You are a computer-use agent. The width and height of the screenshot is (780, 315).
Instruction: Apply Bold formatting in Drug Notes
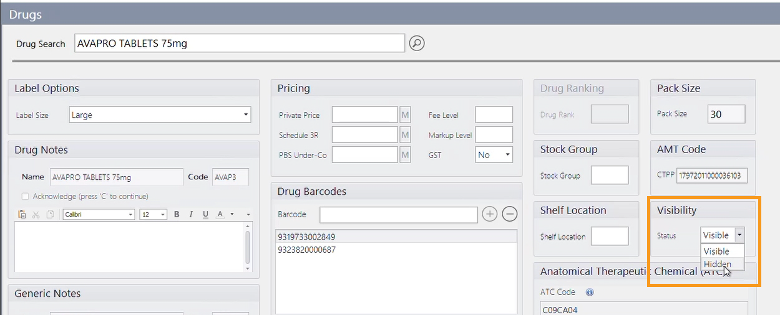(x=177, y=214)
